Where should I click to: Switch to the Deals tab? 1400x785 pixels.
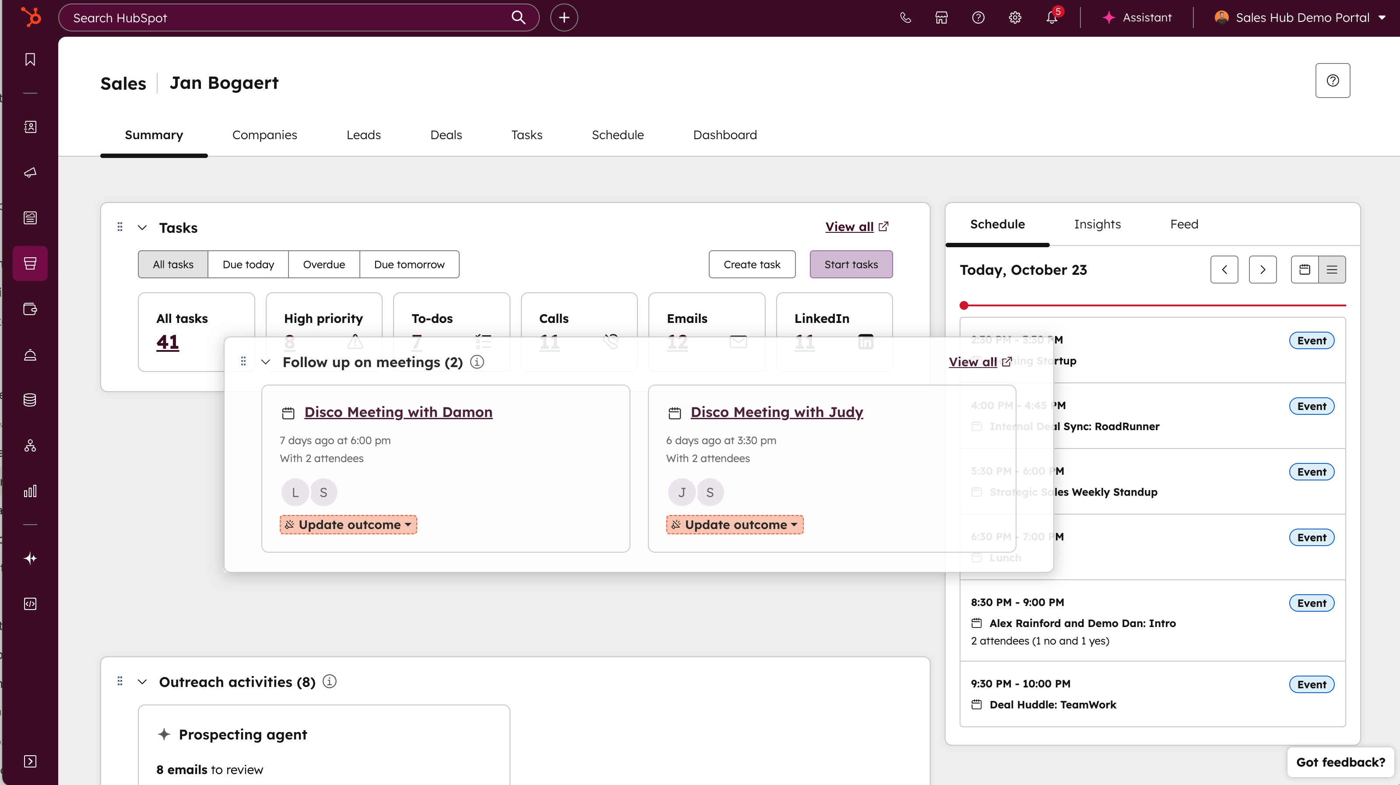pyautogui.click(x=446, y=135)
